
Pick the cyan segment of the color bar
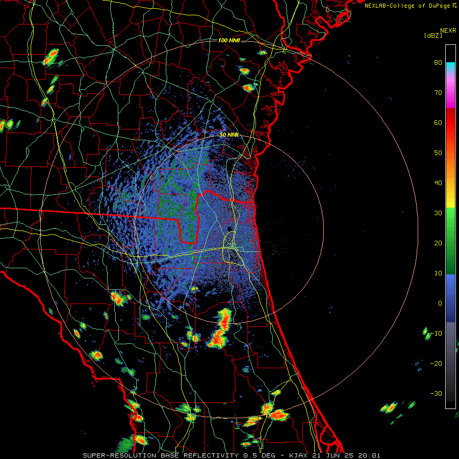(450, 67)
